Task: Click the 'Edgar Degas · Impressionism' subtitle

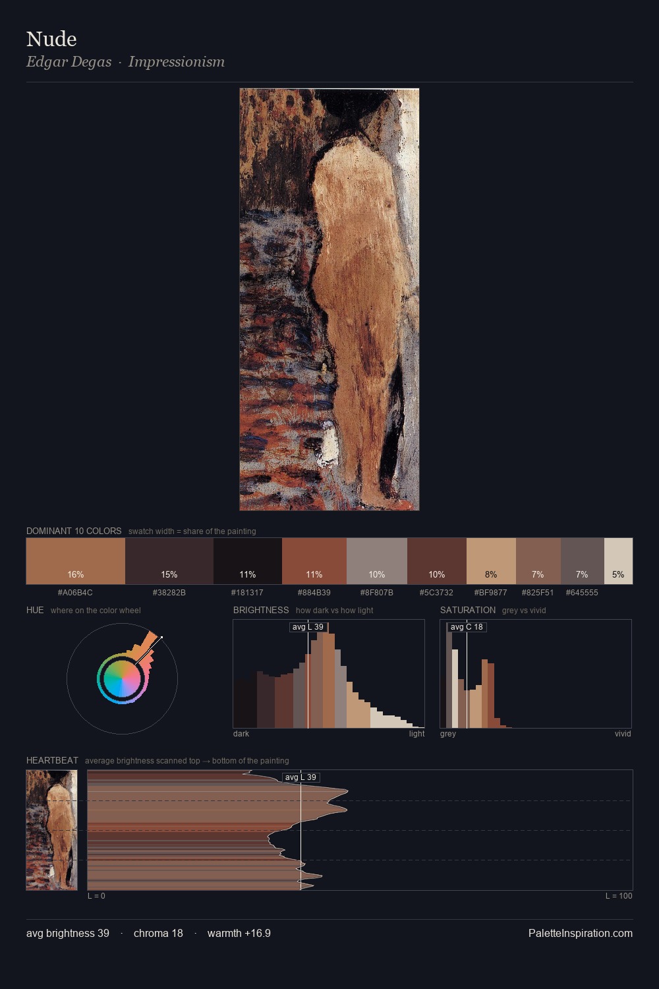Action: click(x=125, y=62)
